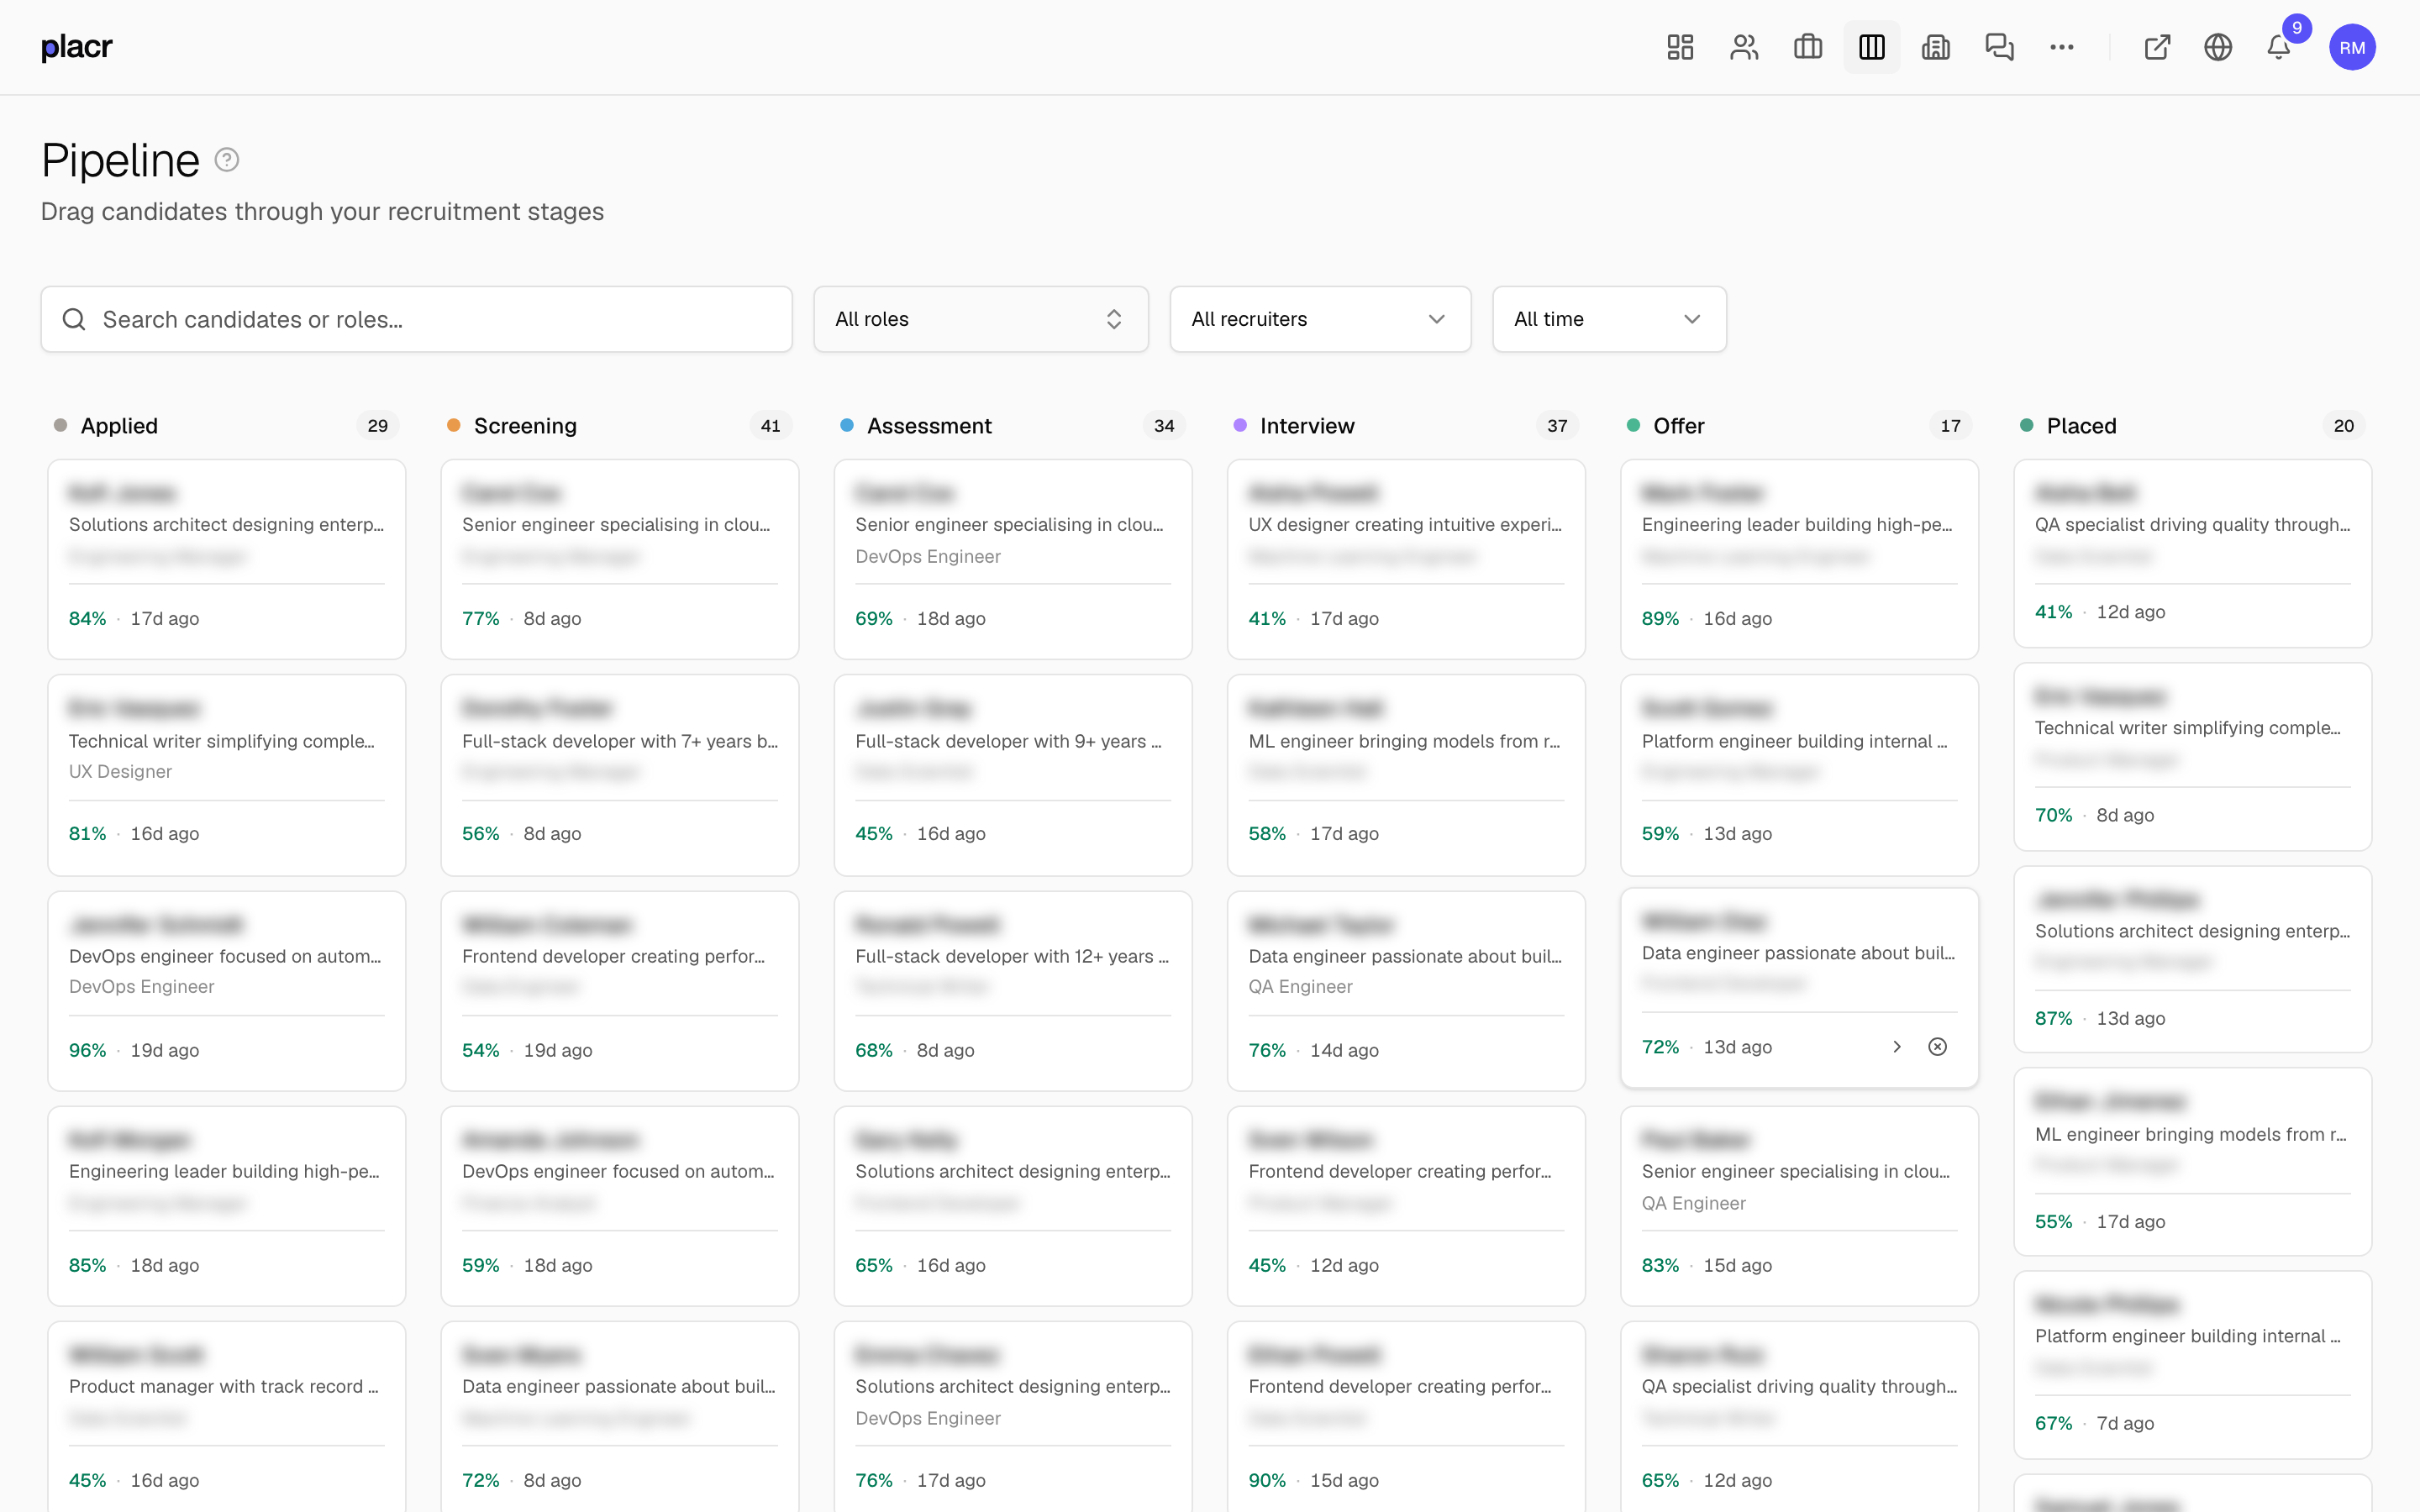2420x1512 pixels.
Task: Open Placed 'QA specialist driving quality' 41% card
Action: (2192, 553)
